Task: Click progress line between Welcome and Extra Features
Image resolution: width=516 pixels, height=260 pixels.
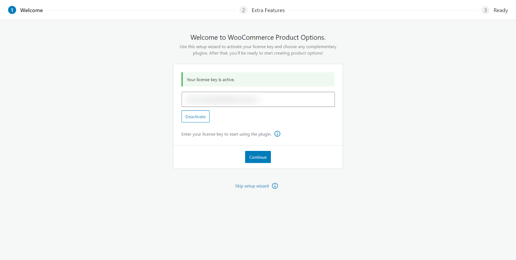Action: click(142, 10)
